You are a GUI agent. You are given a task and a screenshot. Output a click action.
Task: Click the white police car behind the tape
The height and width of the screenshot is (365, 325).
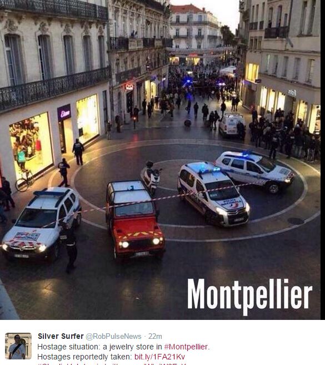pyautogui.click(x=41, y=223)
